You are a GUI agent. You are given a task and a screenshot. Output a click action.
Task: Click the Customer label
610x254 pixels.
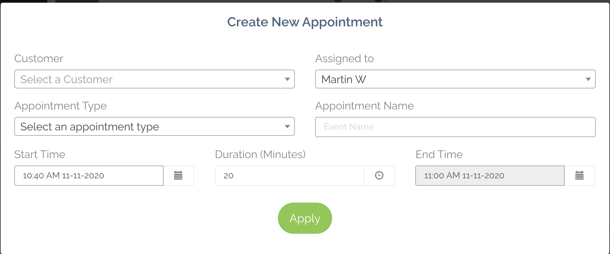tap(39, 58)
